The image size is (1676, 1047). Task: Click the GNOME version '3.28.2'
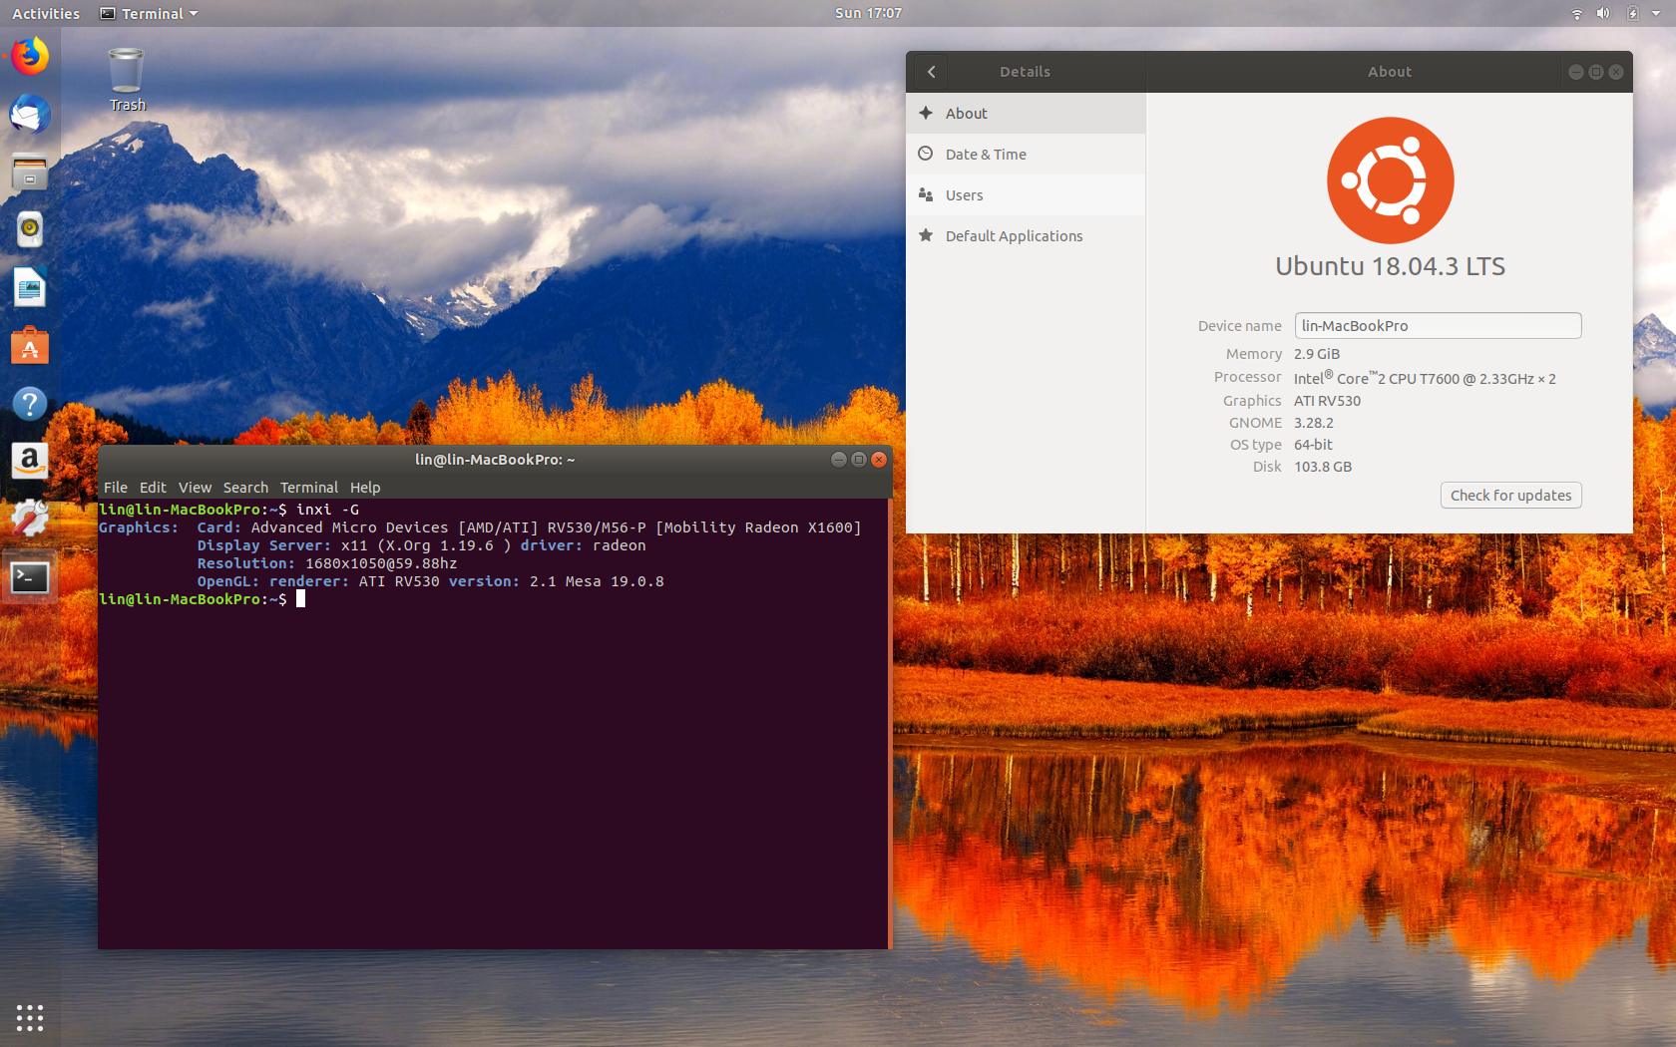pyautogui.click(x=1314, y=423)
